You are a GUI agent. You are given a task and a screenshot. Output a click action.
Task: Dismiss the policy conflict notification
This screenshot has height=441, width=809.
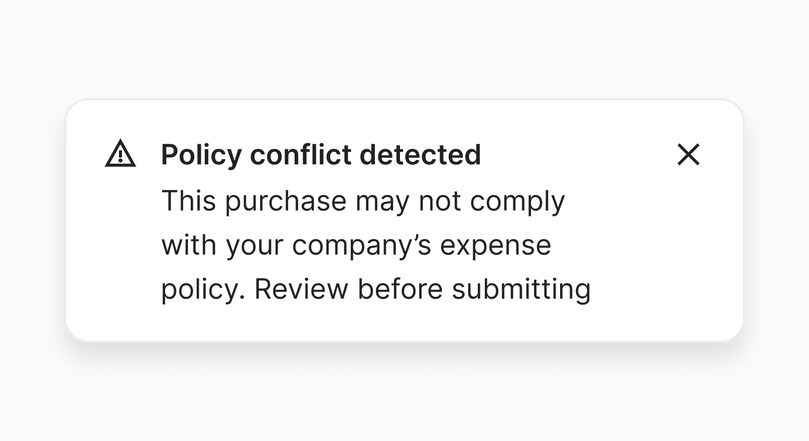tap(688, 154)
